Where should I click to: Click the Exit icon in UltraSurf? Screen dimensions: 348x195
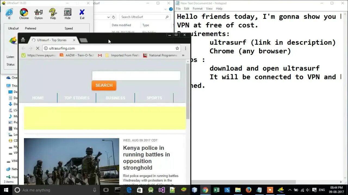82,14
